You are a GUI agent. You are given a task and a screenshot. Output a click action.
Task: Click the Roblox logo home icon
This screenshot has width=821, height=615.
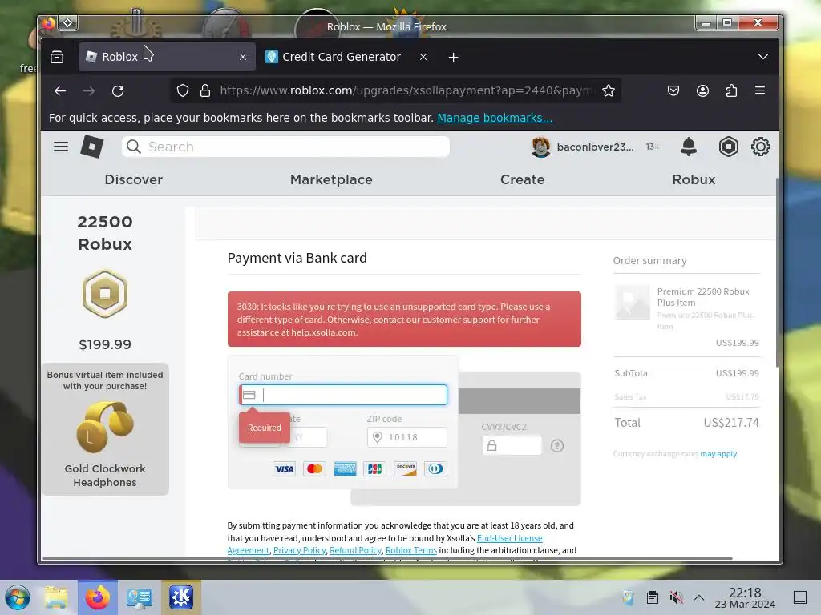click(91, 147)
